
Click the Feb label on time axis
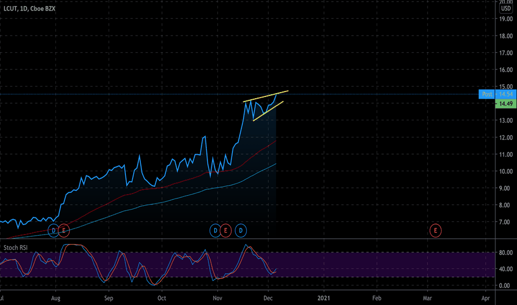tap(377, 298)
